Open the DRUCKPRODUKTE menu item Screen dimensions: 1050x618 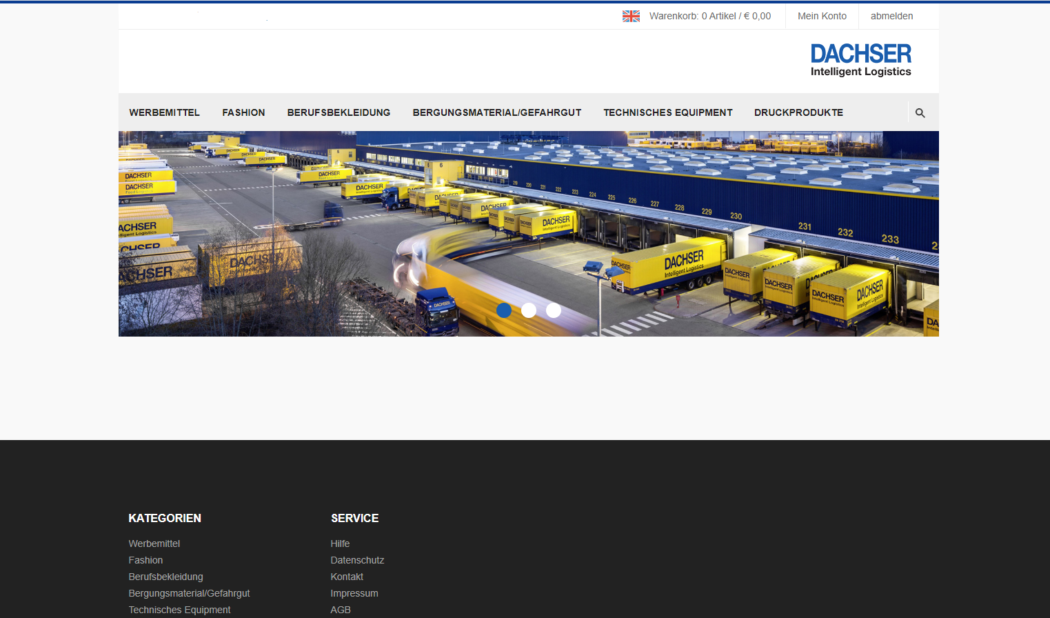pyautogui.click(x=798, y=112)
